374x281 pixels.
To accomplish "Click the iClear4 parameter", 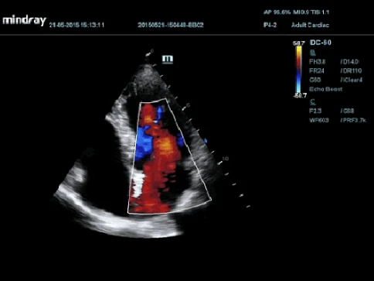I will (352, 80).
